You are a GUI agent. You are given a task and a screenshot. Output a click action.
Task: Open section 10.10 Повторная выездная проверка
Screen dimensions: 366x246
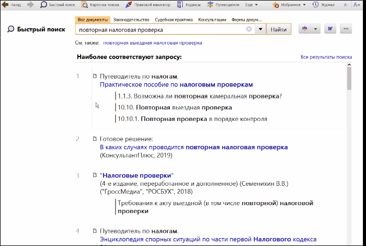pos(175,107)
